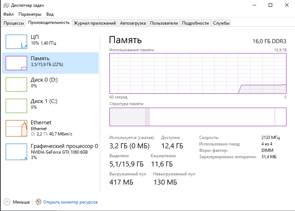The height and width of the screenshot is (211, 295).
Task: Open the Файл menu
Action: point(8,14)
